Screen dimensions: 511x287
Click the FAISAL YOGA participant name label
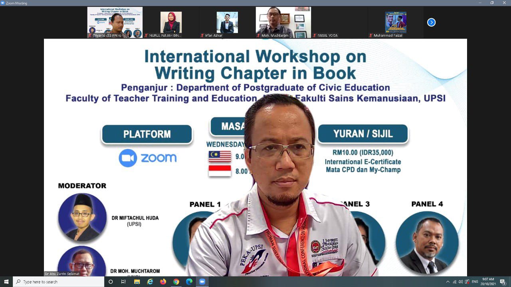coord(327,35)
